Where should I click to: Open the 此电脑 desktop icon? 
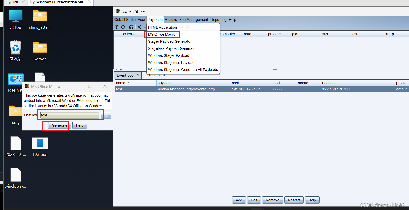(x=16, y=20)
